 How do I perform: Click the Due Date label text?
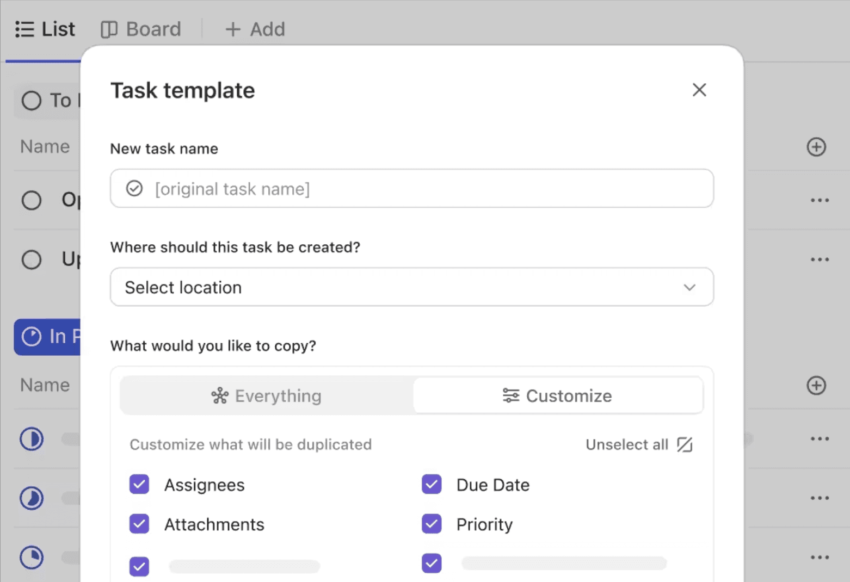pyautogui.click(x=493, y=485)
